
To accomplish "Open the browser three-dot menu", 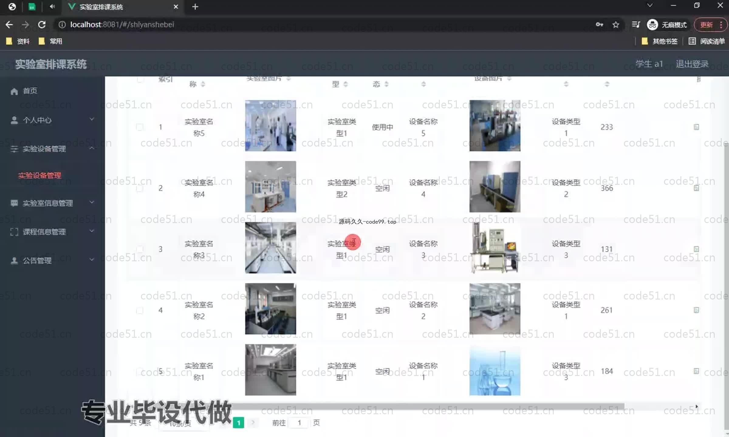I will [721, 25].
